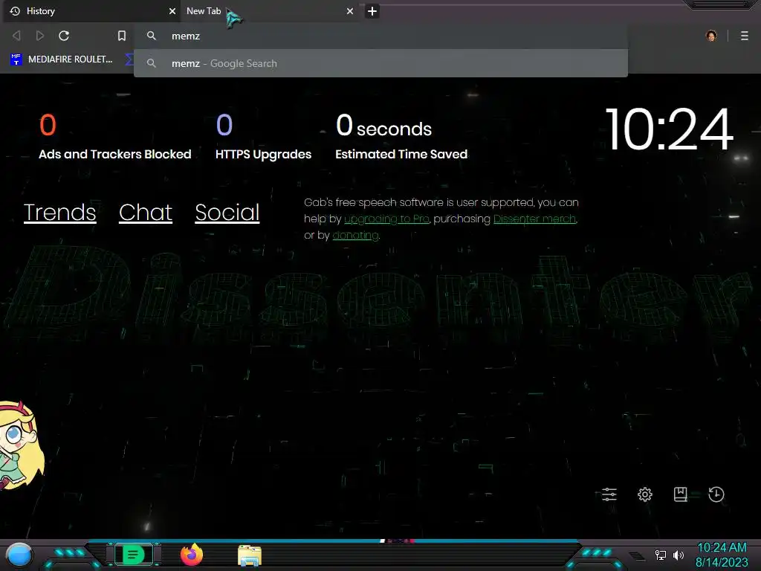Click the Ads and Trackers Blocked counter
This screenshot has width=761, height=571.
pyautogui.click(x=114, y=137)
